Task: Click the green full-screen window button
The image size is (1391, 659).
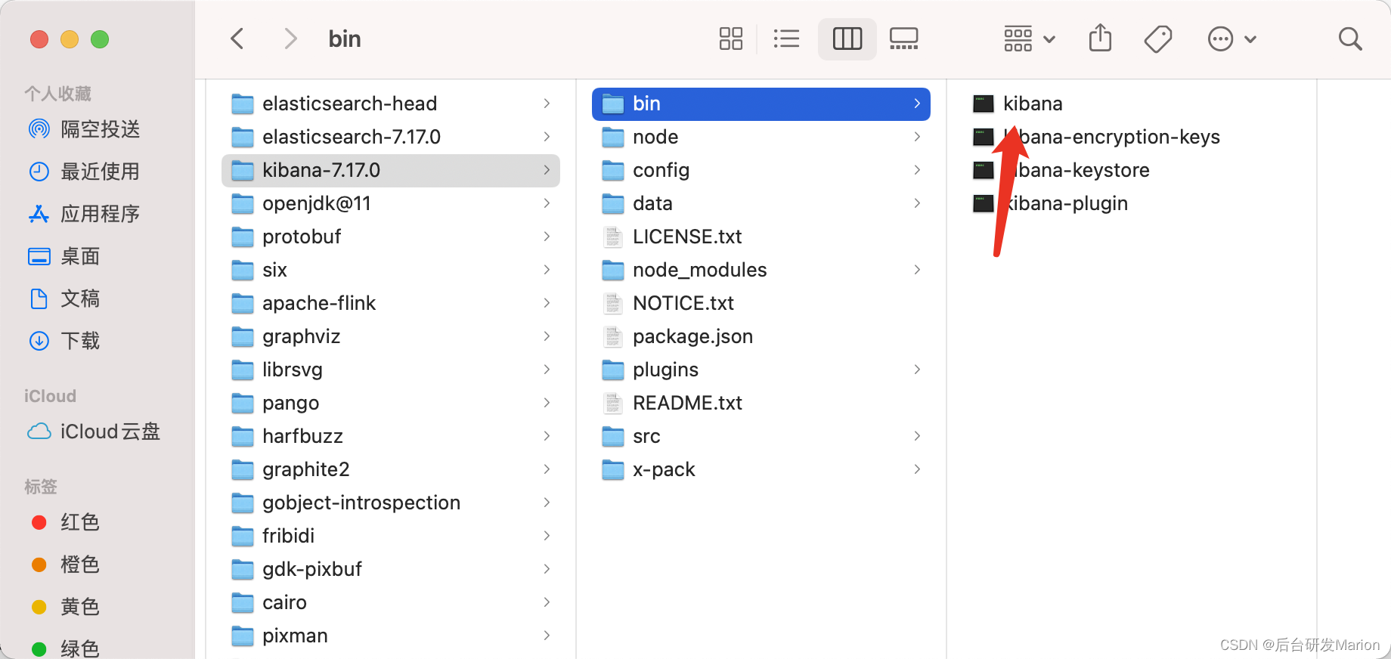Action: point(100,39)
